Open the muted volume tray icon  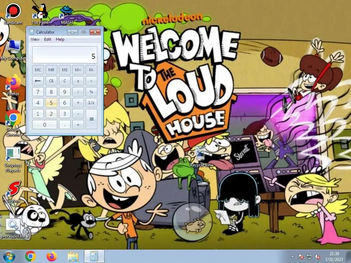click(x=317, y=256)
